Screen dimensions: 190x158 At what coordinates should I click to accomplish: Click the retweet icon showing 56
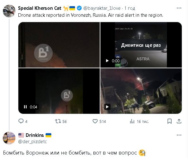pos(58,121)
